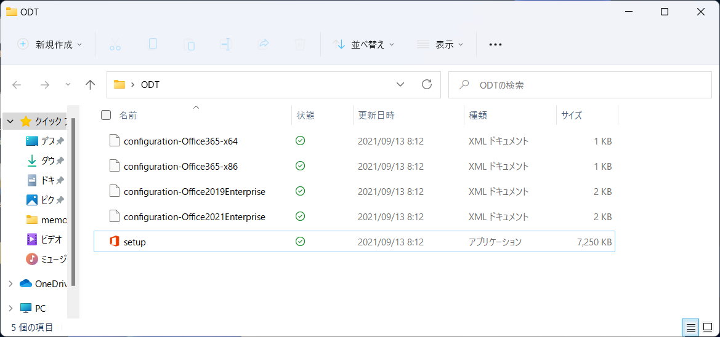
Task: Click the folder icon in address bar
Action: [x=119, y=84]
